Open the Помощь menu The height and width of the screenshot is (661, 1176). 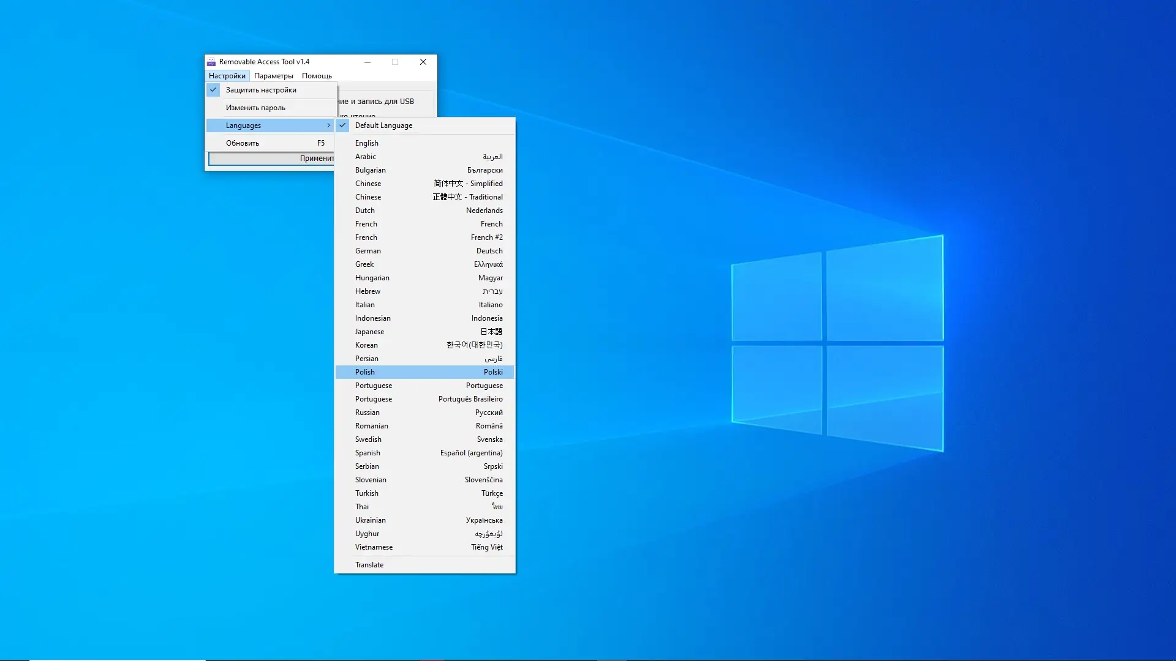coord(317,76)
